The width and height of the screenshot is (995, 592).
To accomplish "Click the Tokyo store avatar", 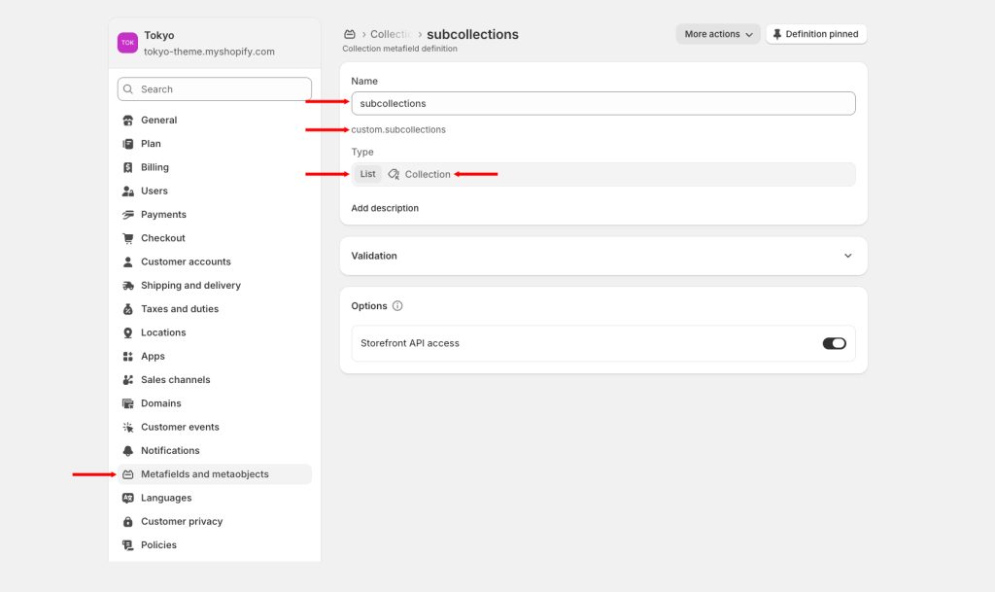I will [x=127, y=43].
